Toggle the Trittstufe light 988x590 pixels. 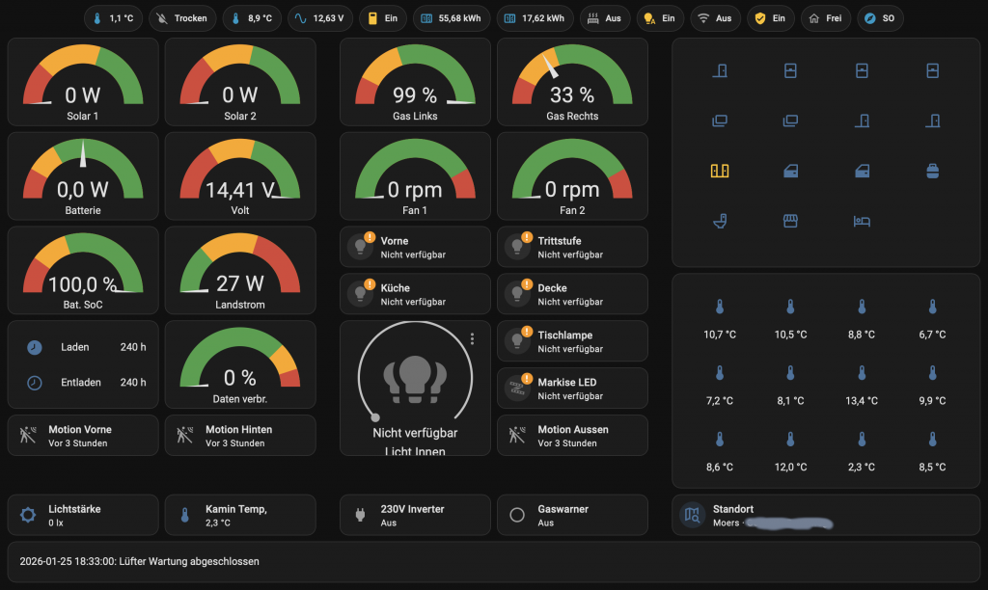click(517, 247)
